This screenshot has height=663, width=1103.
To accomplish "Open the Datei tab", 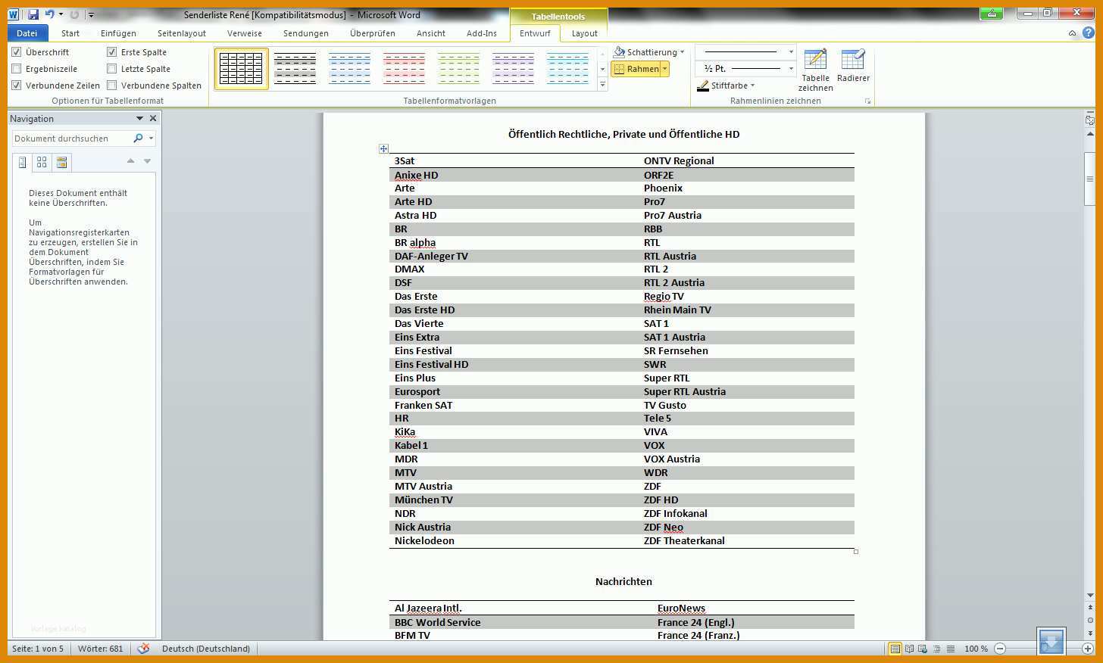I will click(27, 33).
